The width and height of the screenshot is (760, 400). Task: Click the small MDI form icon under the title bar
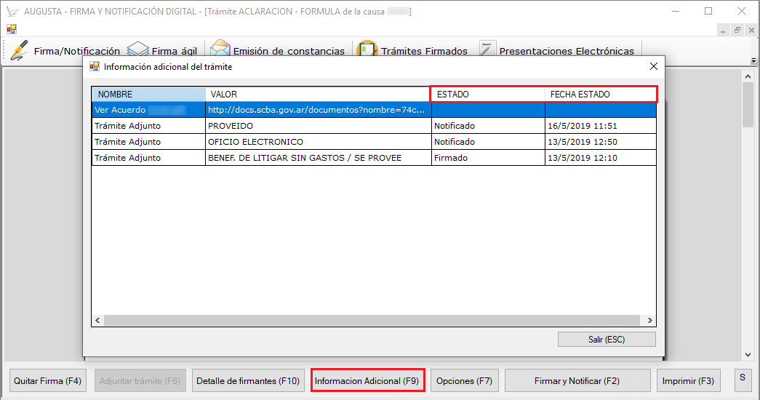(x=12, y=30)
